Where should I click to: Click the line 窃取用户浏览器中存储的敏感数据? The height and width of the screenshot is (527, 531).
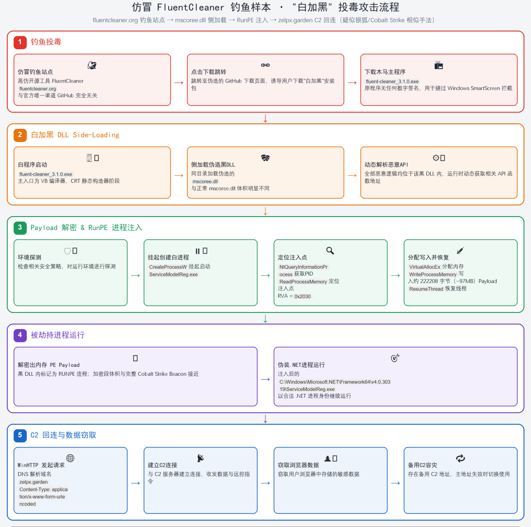point(319,474)
